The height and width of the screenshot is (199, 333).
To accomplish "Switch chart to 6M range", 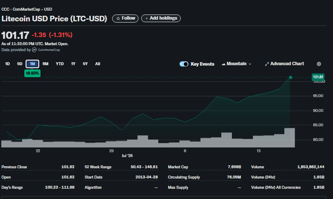I will pyautogui.click(x=46, y=63).
